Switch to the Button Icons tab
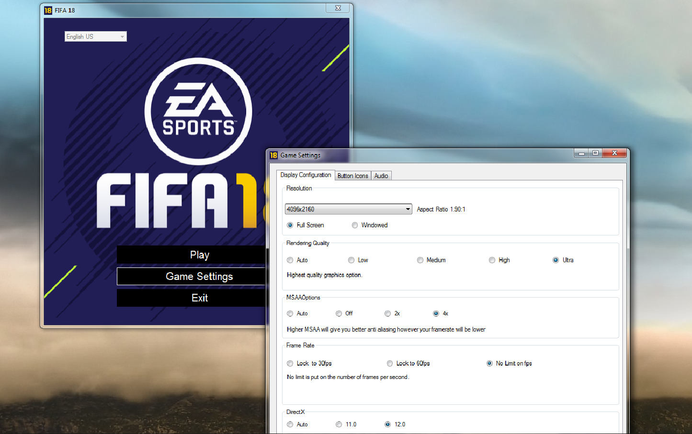Viewport: 692px width, 434px height. click(352, 176)
